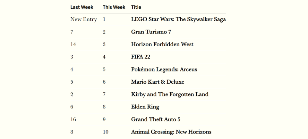Click the "Last Week" column header
Viewport: 308px width, 139px height.
pos(82,7)
